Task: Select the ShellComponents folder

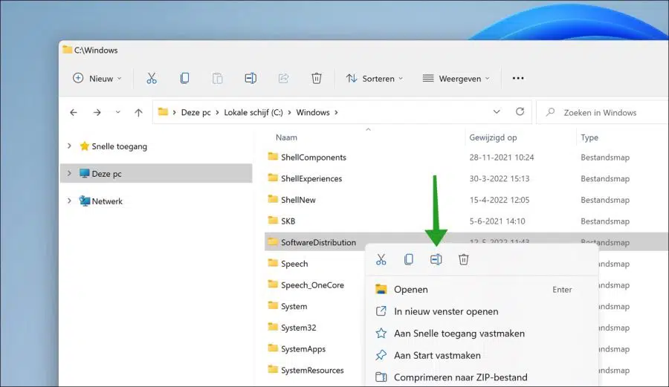Action: click(x=314, y=157)
